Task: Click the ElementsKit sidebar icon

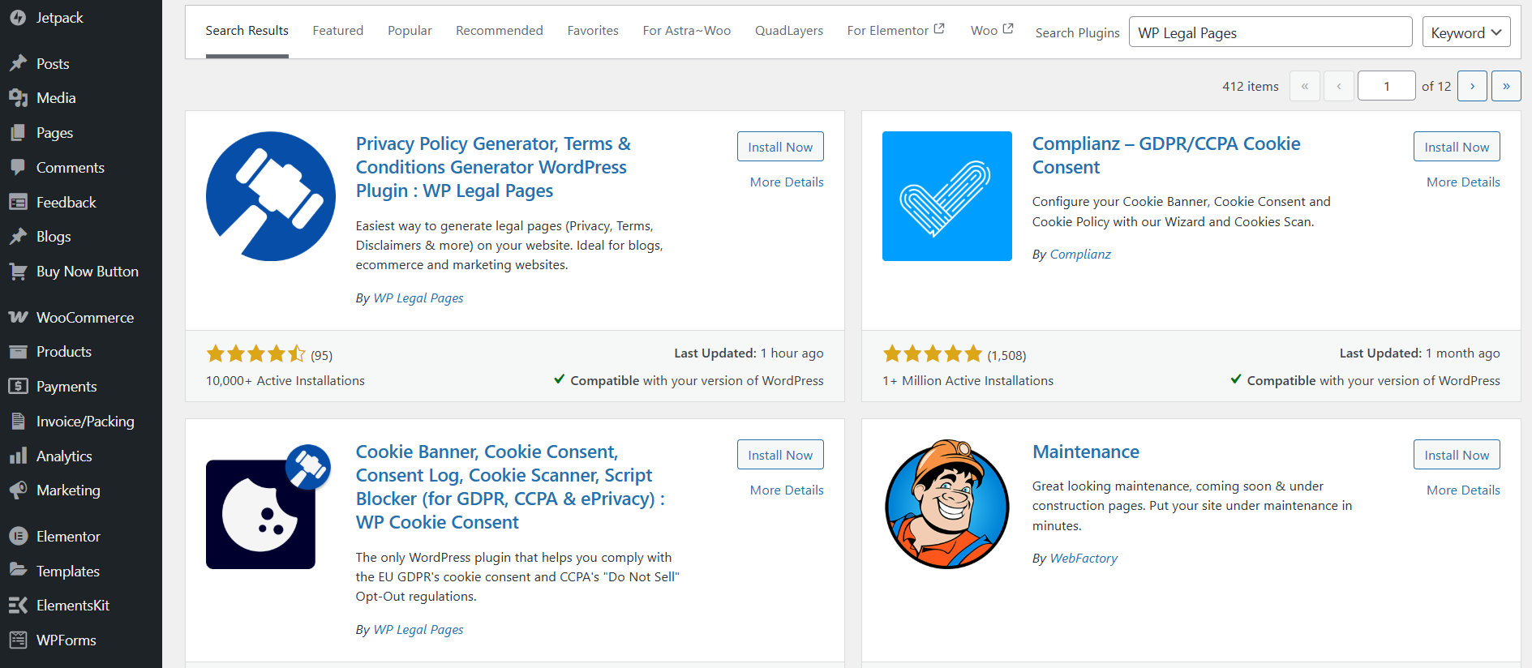Action: coord(18,606)
